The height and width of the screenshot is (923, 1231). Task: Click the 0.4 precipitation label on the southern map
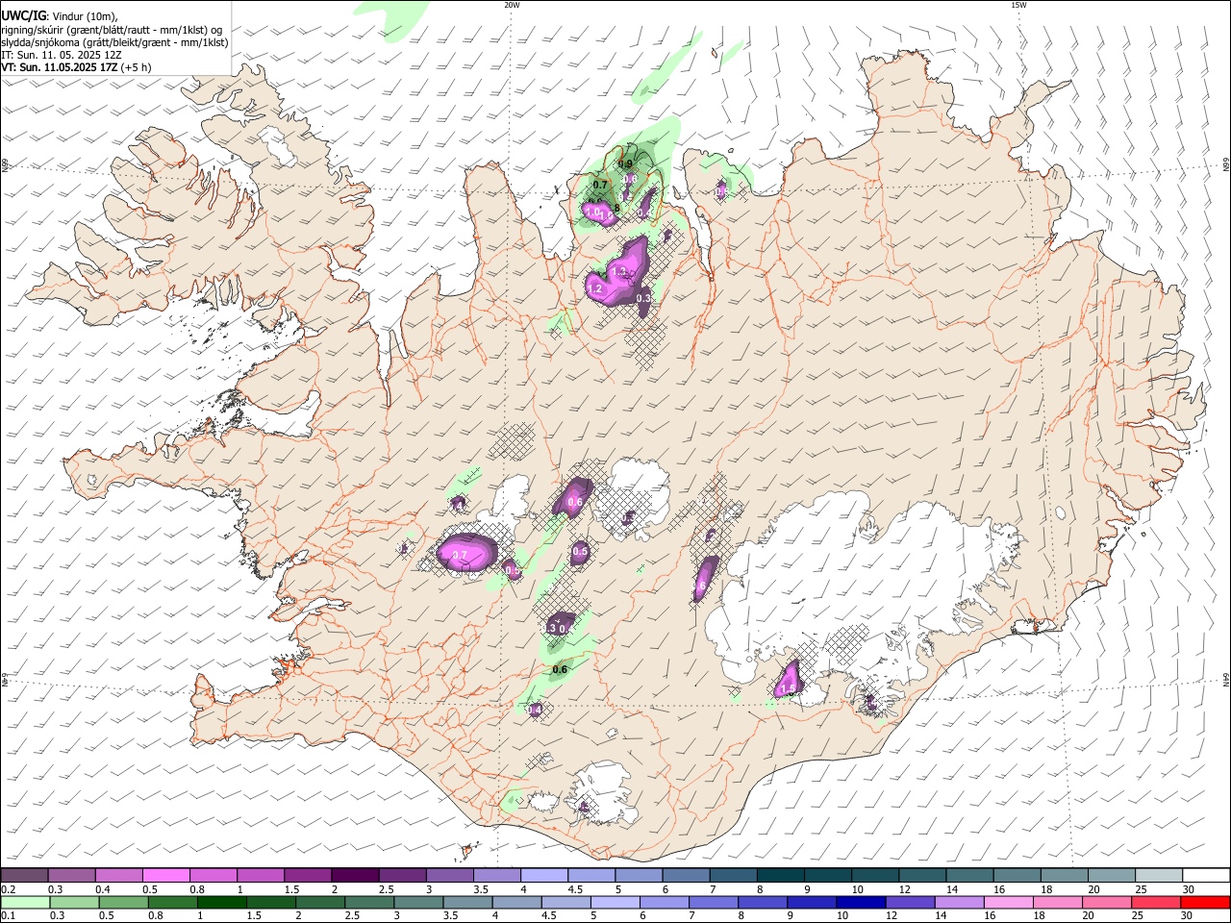[535, 710]
